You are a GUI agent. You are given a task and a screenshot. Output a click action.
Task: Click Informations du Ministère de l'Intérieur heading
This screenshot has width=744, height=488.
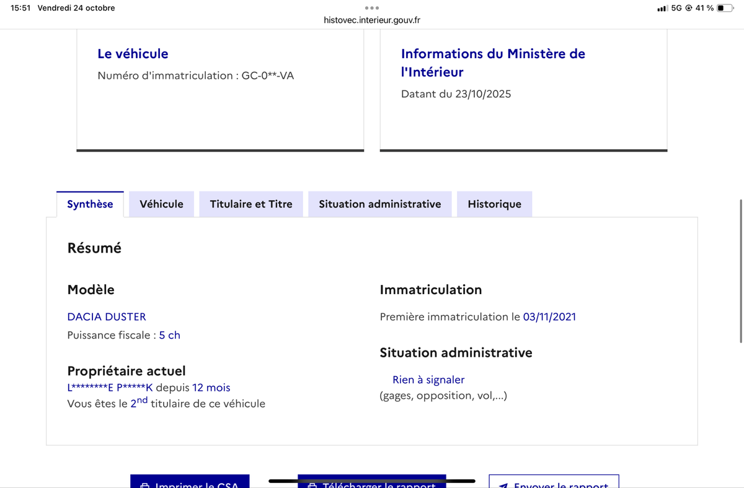(x=493, y=63)
